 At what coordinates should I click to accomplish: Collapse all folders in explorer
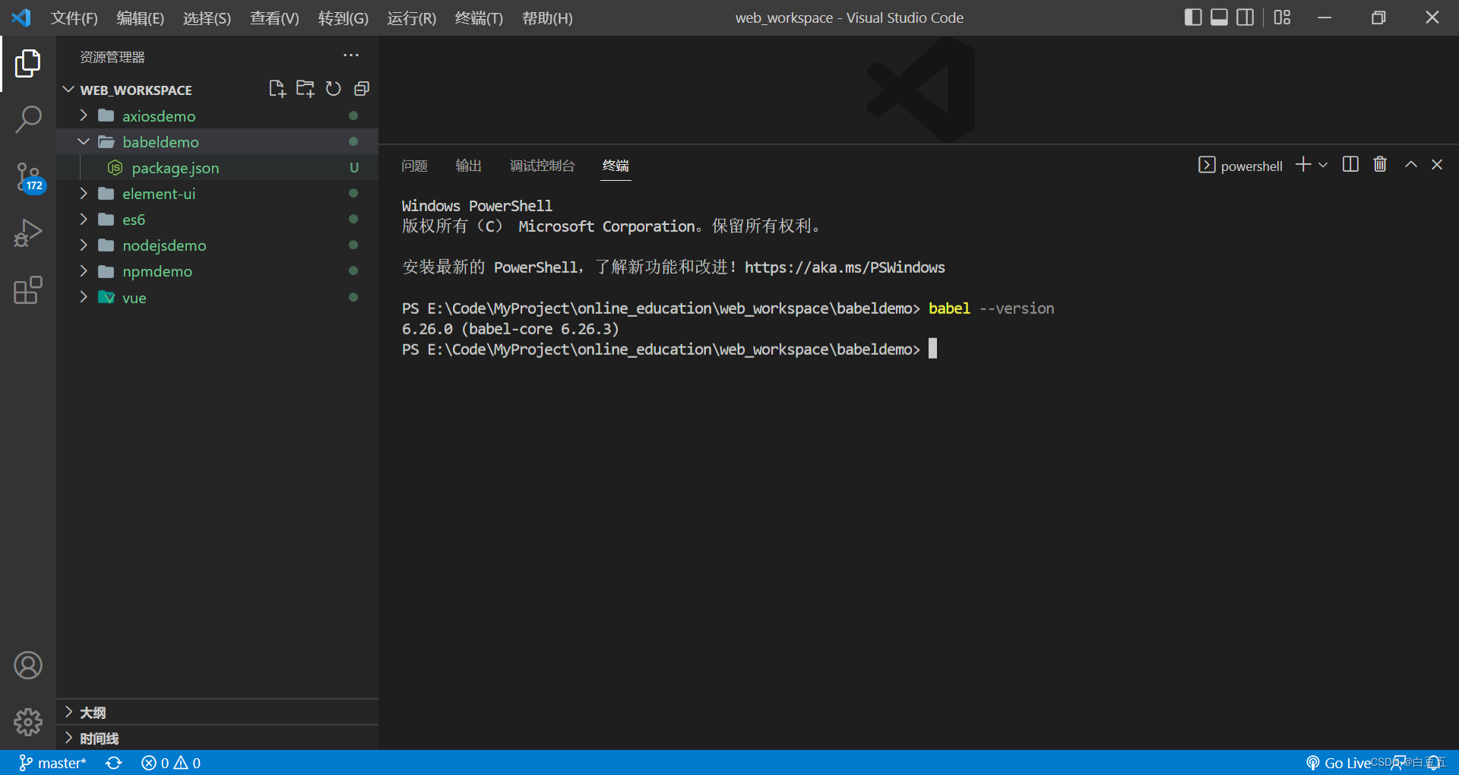(x=362, y=89)
